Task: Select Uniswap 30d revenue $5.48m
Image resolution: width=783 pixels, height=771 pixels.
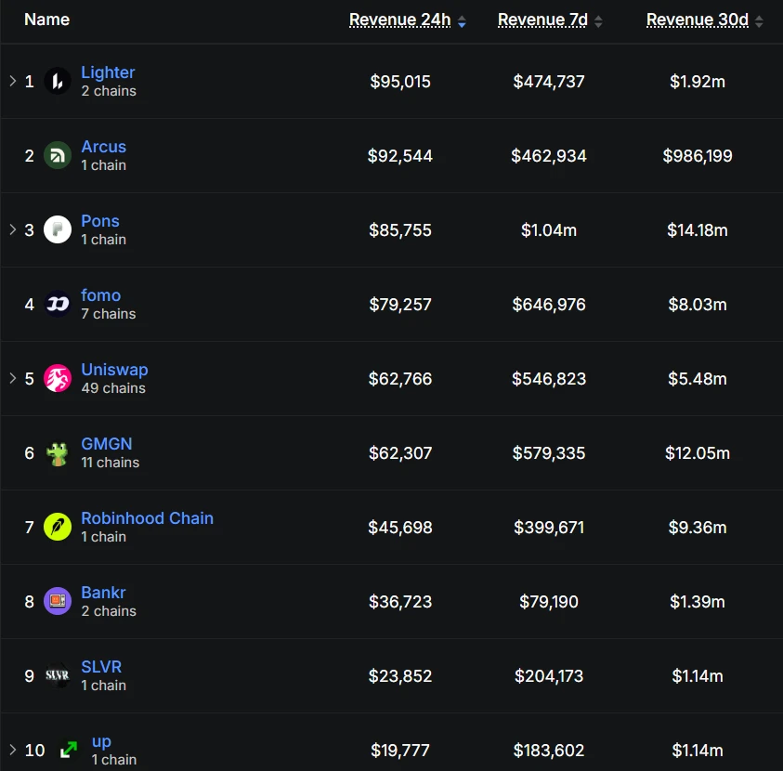Action: tap(698, 379)
